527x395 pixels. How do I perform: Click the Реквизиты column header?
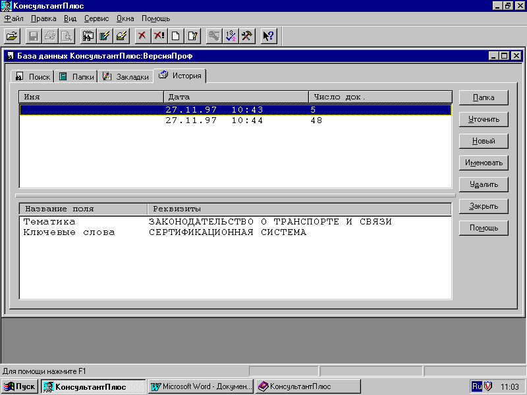pyautogui.click(x=299, y=209)
